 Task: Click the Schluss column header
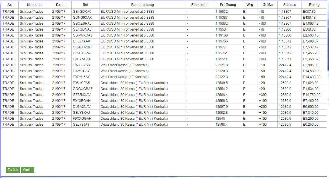coord(290,5)
